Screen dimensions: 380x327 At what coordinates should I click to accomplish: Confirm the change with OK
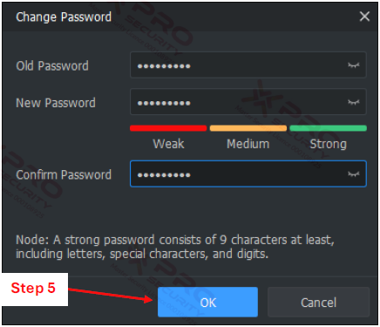coord(207,302)
